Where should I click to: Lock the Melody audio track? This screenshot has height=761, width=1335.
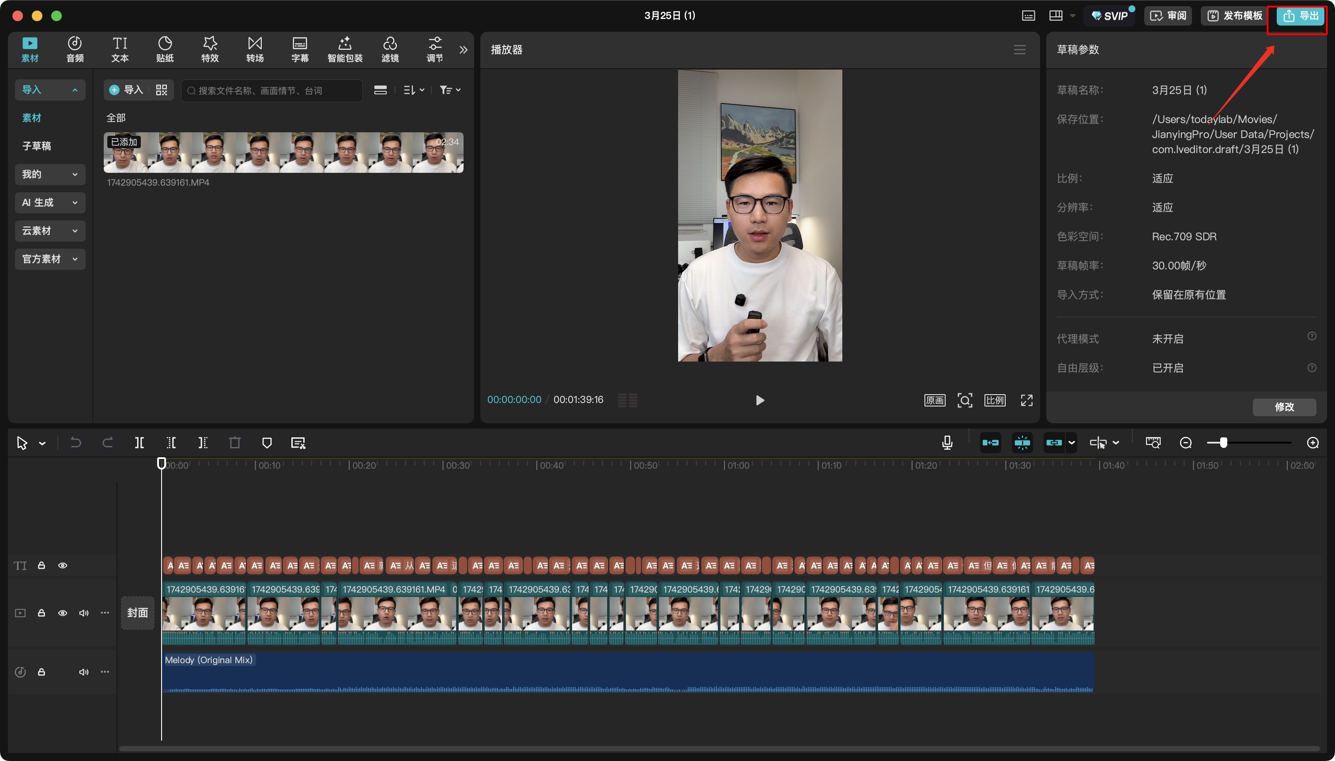pyautogui.click(x=41, y=672)
